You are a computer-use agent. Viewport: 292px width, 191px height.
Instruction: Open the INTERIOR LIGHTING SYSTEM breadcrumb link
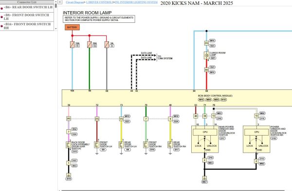click(136, 2)
